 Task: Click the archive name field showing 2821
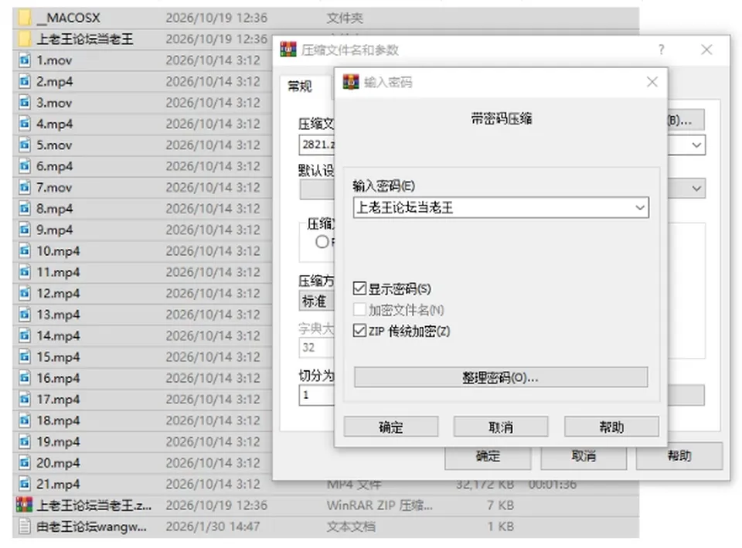317,145
